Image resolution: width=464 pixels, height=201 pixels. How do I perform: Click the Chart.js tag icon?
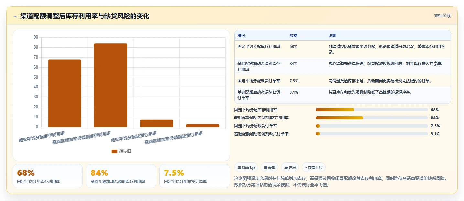pyautogui.click(x=239, y=168)
